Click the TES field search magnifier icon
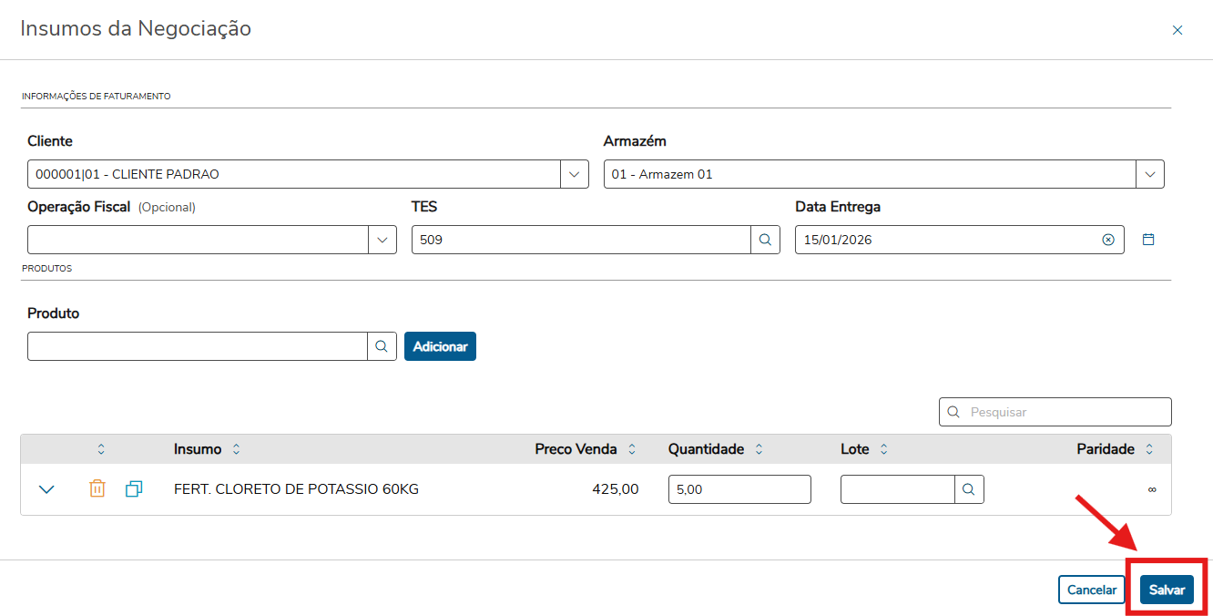The image size is (1213, 616). click(765, 240)
